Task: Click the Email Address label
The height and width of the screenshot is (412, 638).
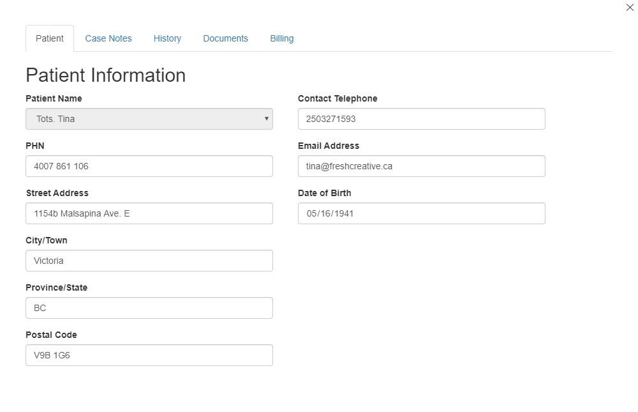Action: click(x=329, y=146)
